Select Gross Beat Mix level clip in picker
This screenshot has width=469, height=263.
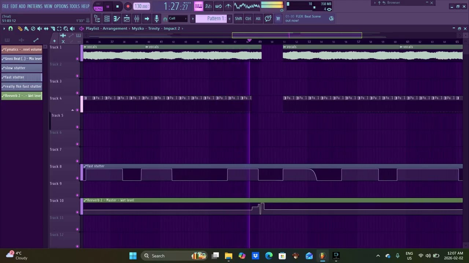22,59
